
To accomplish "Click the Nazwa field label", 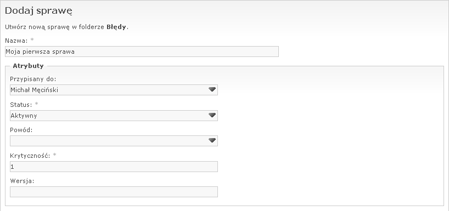I will (16, 41).
